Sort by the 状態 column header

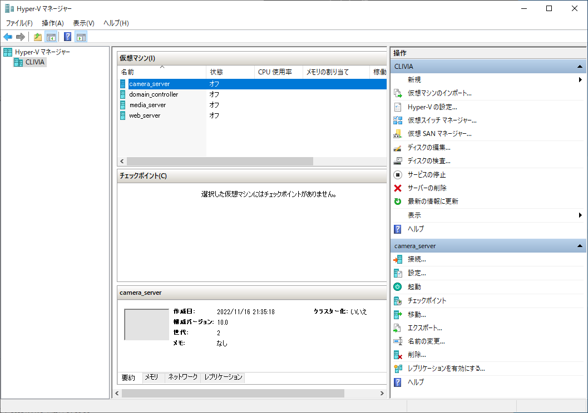pyautogui.click(x=230, y=72)
